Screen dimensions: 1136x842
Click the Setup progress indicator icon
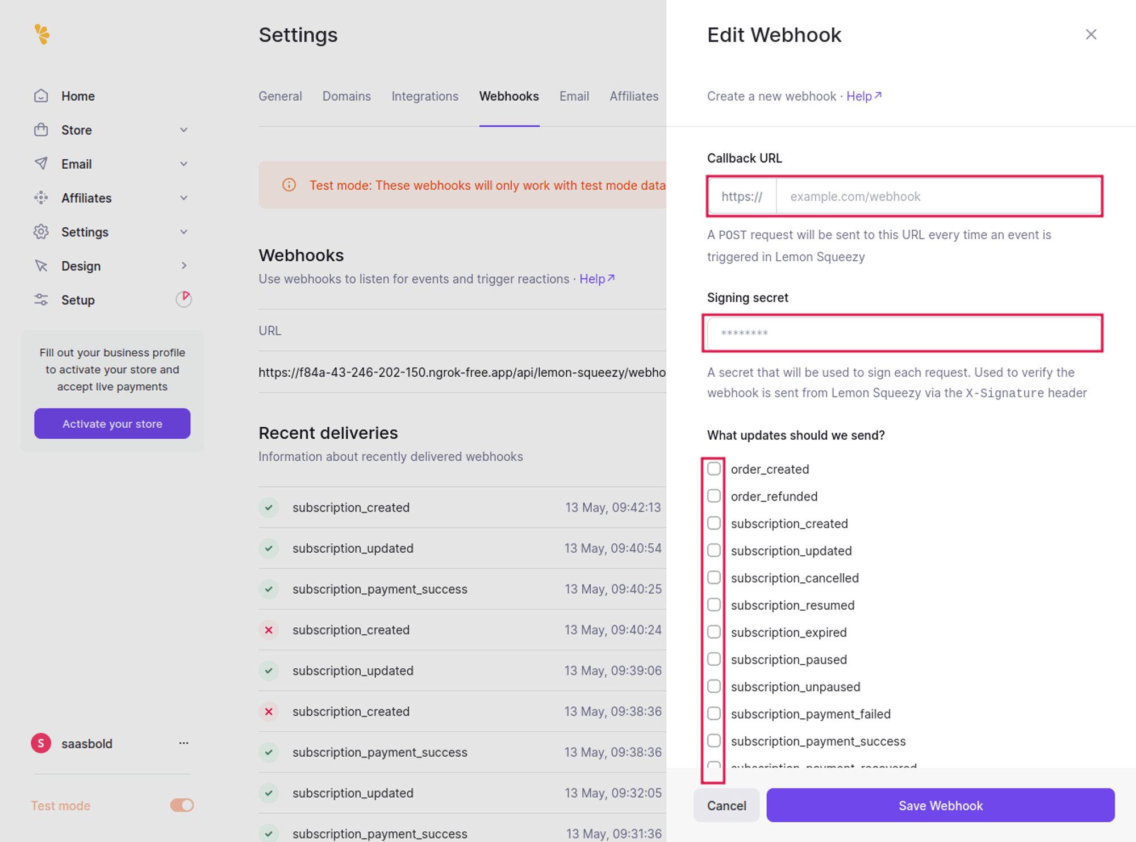point(183,299)
